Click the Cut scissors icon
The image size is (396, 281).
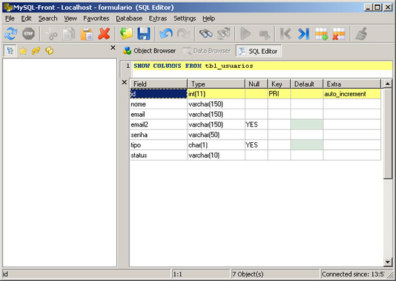point(51,34)
